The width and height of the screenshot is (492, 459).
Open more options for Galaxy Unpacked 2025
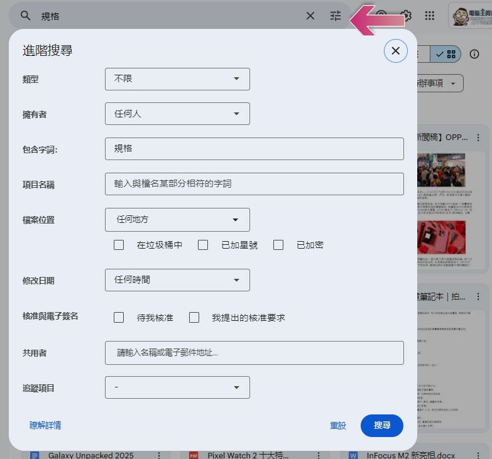[159, 455]
